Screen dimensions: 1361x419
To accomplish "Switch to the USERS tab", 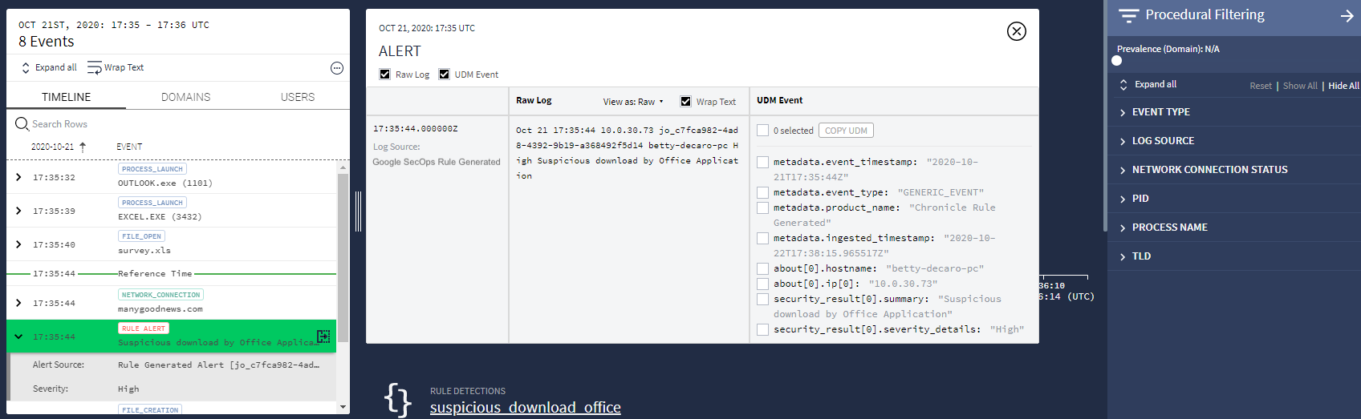I will [x=297, y=97].
